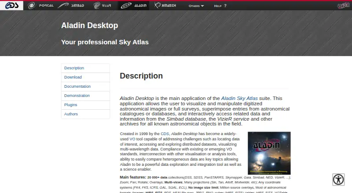This screenshot has width=352, height=193.
Task: Click the Description heading
Action: pos(141,76)
